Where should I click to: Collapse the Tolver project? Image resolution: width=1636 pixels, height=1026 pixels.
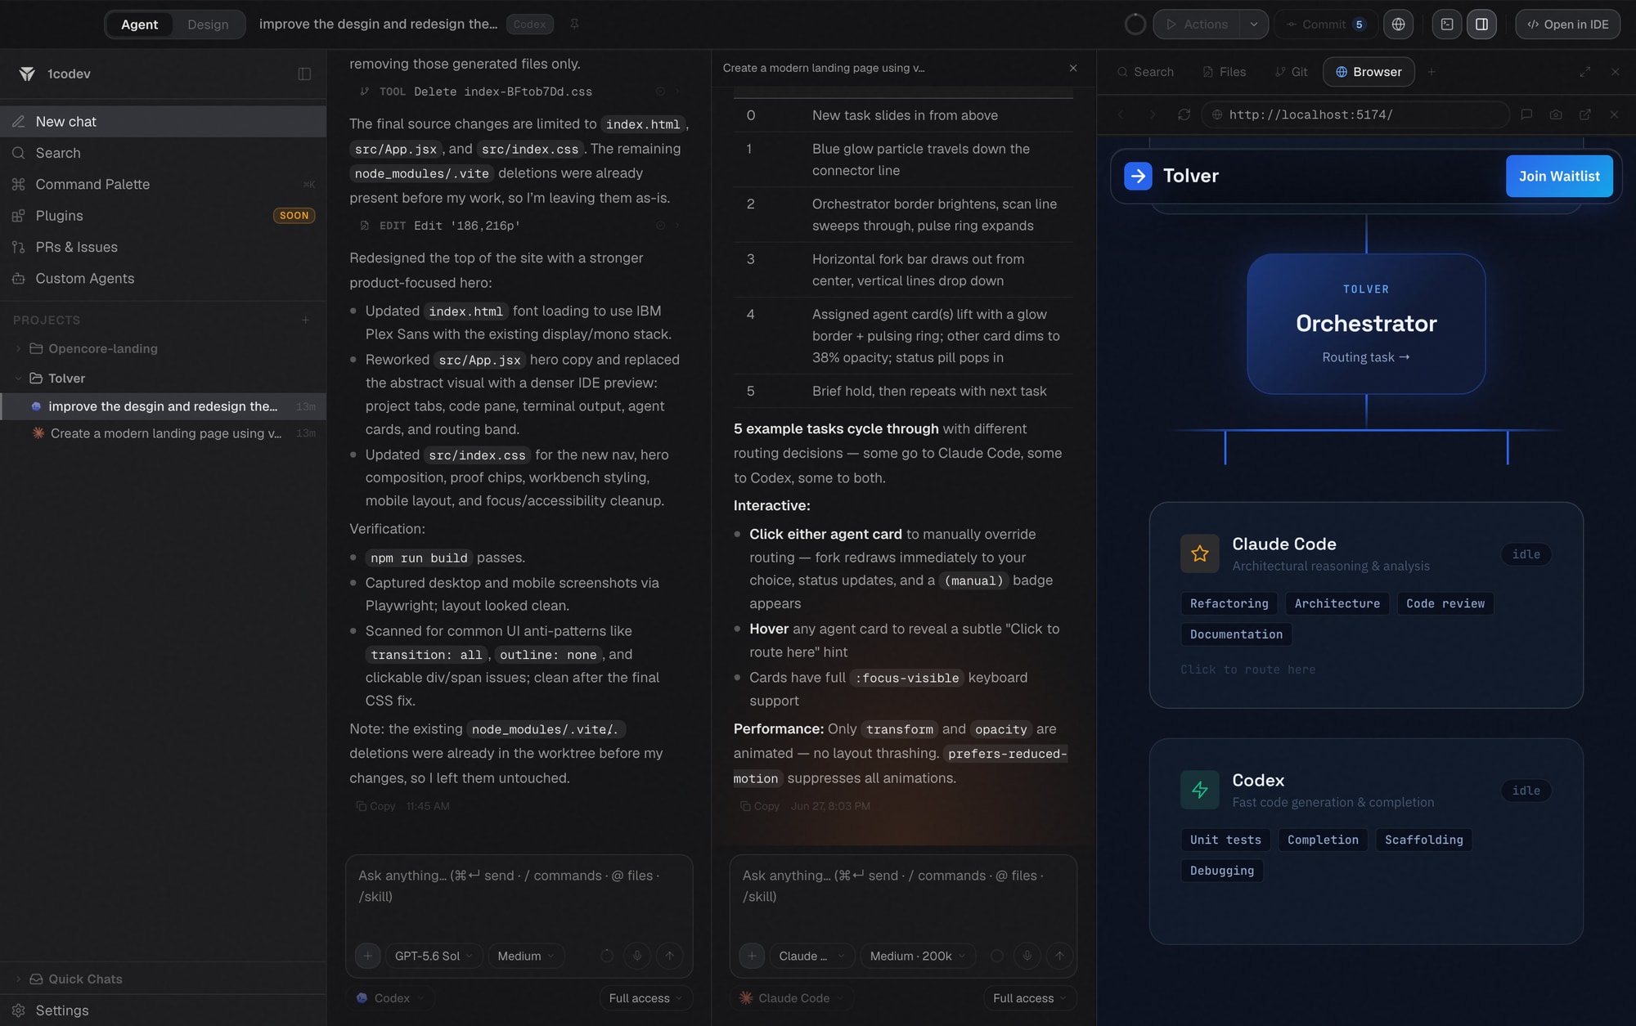point(18,379)
